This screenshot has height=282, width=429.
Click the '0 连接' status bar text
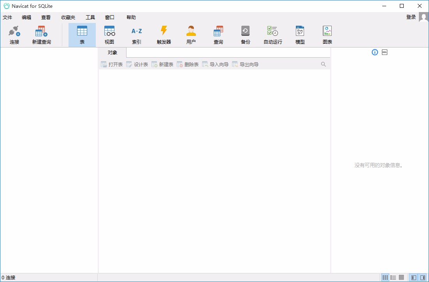9,277
